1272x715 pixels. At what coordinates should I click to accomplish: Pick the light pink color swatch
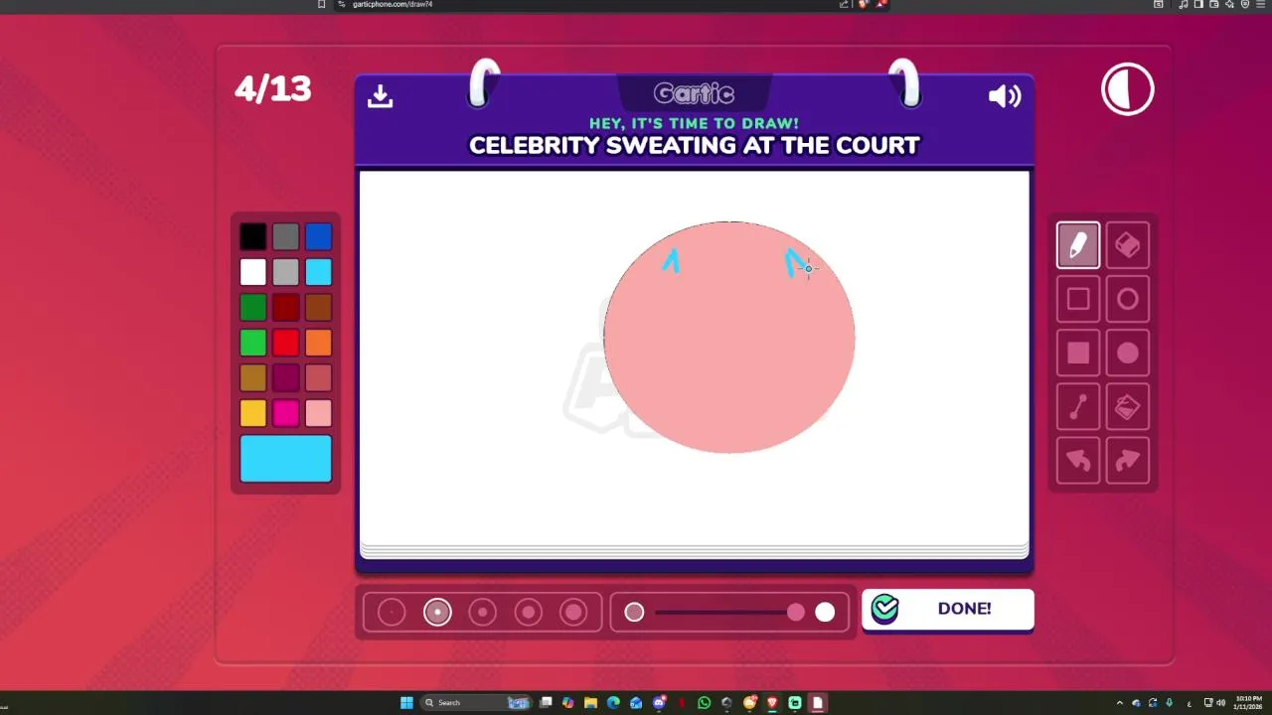[x=318, y=413]
